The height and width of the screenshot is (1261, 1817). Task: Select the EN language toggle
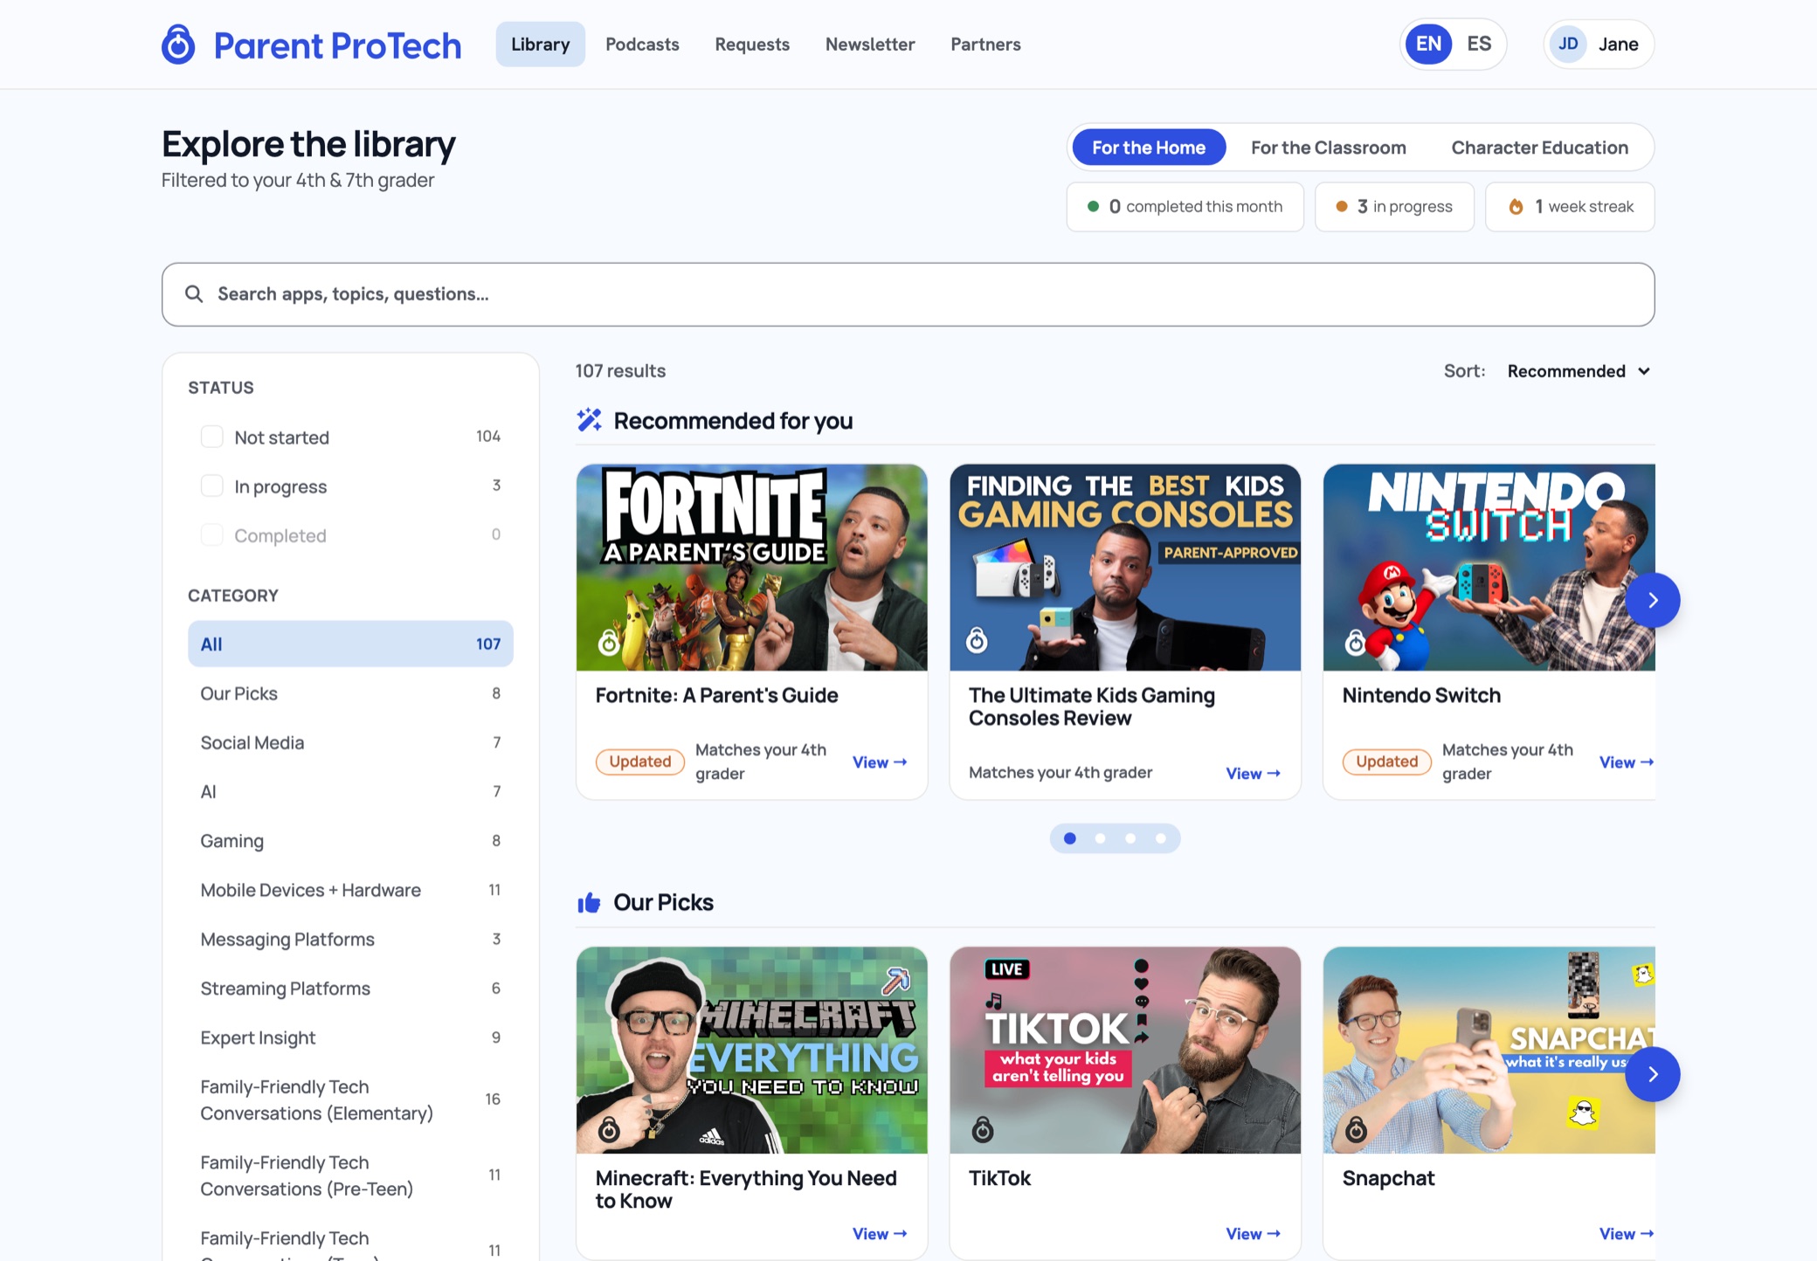[x=1428, y=45]
